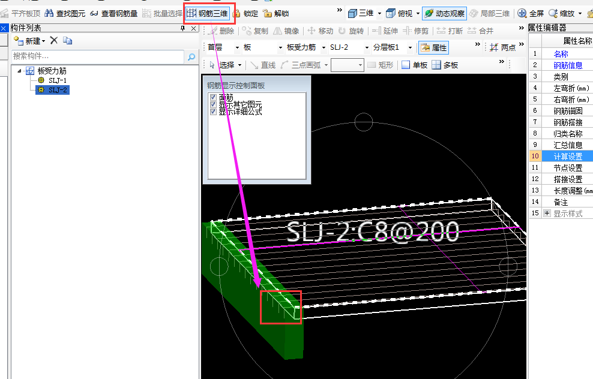Click 批量选择 batch select

(162, 14)
